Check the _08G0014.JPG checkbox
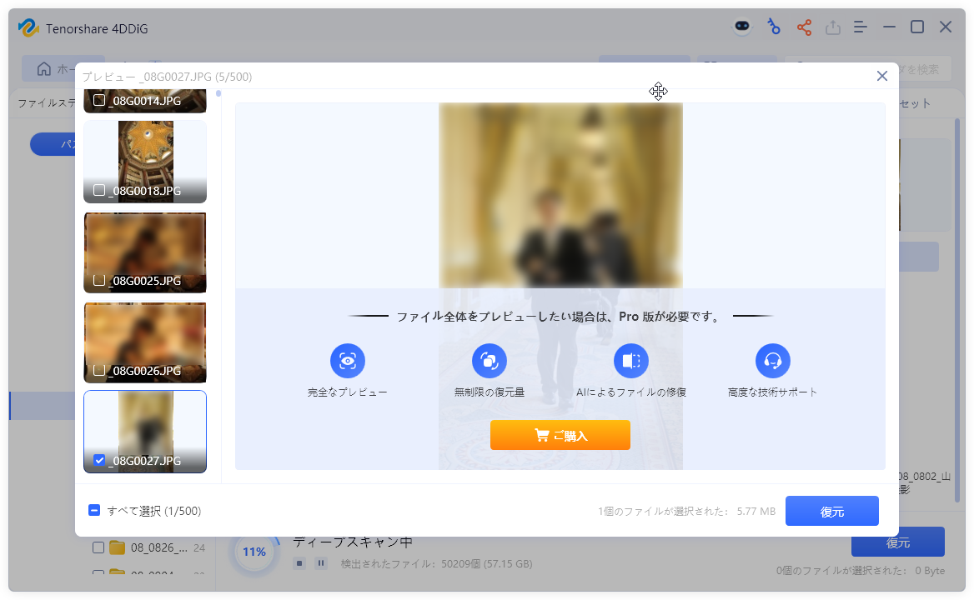The width and height of the screenshot is (974, 600). 99,100
